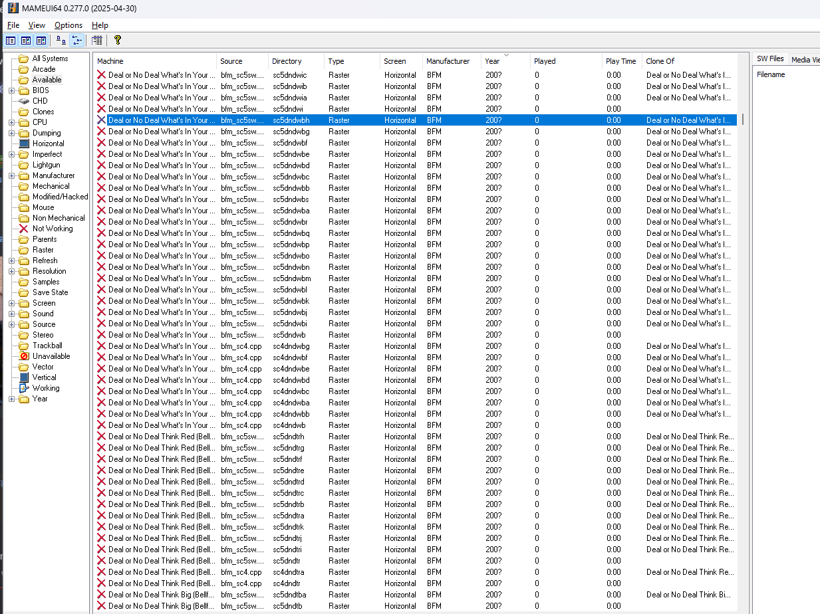Expand the Manufacturer folder in the tree
This screenshot has height=614, width=820.
tap(11, 175)
